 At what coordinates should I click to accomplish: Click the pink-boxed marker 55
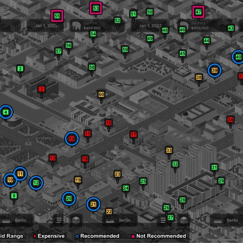pos(57,16)
